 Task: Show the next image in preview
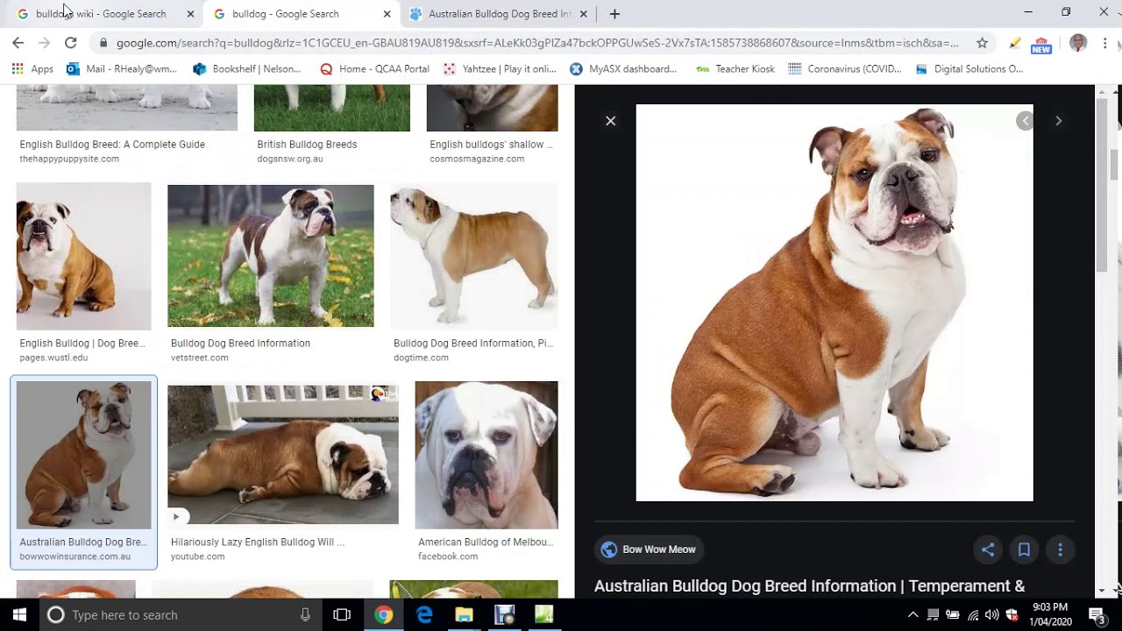click(x=1058, y=121)
